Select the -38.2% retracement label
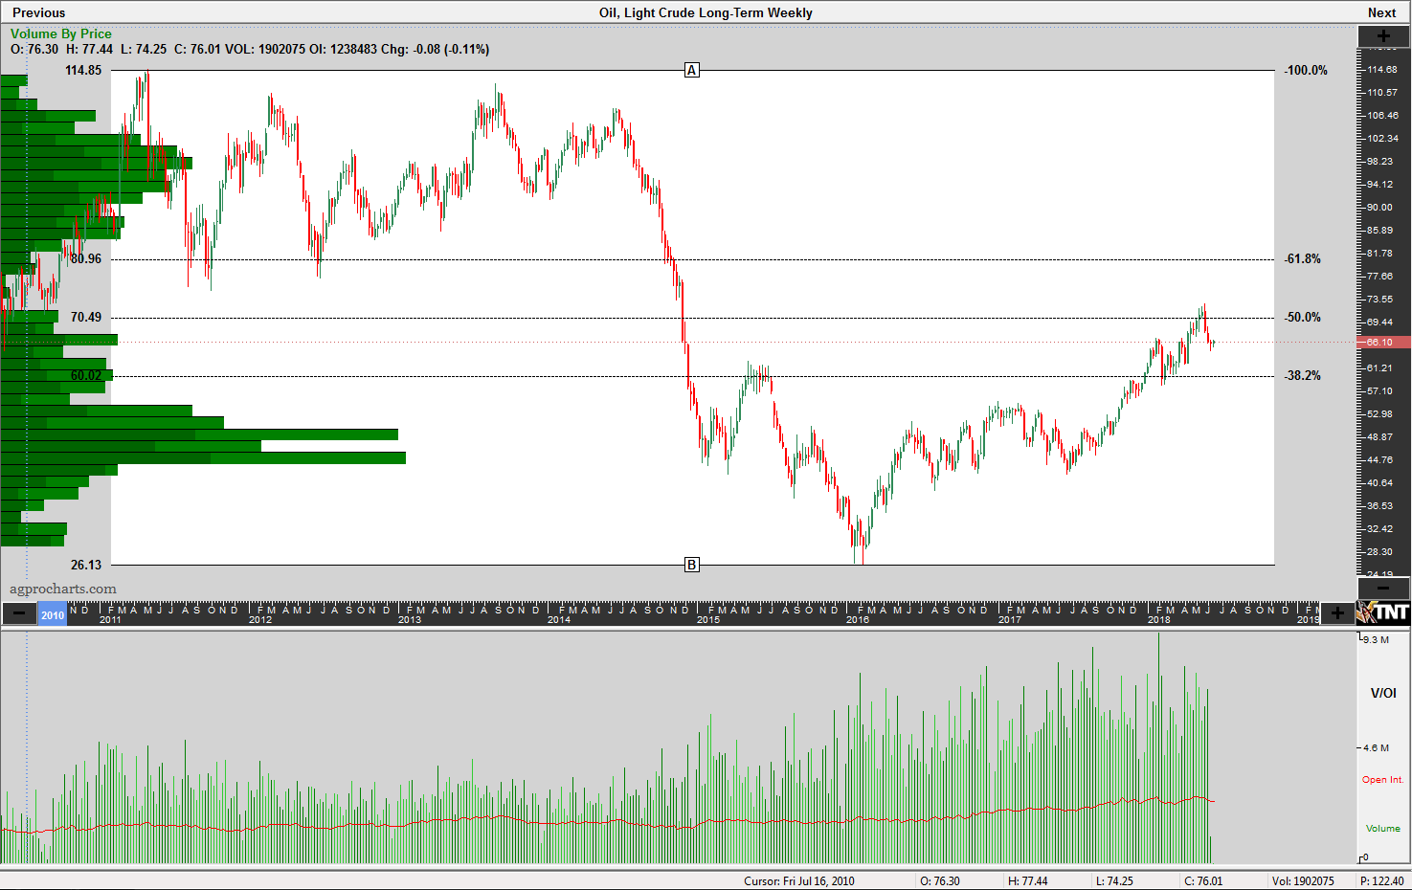 (x=1303, y=375)
